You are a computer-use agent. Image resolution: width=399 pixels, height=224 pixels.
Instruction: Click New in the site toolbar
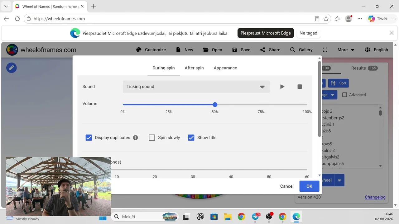[x=185, y=50]
